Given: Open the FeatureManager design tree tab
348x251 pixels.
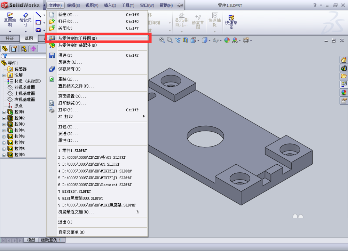Looking at the screenshot, I should [x=5, y=49].
